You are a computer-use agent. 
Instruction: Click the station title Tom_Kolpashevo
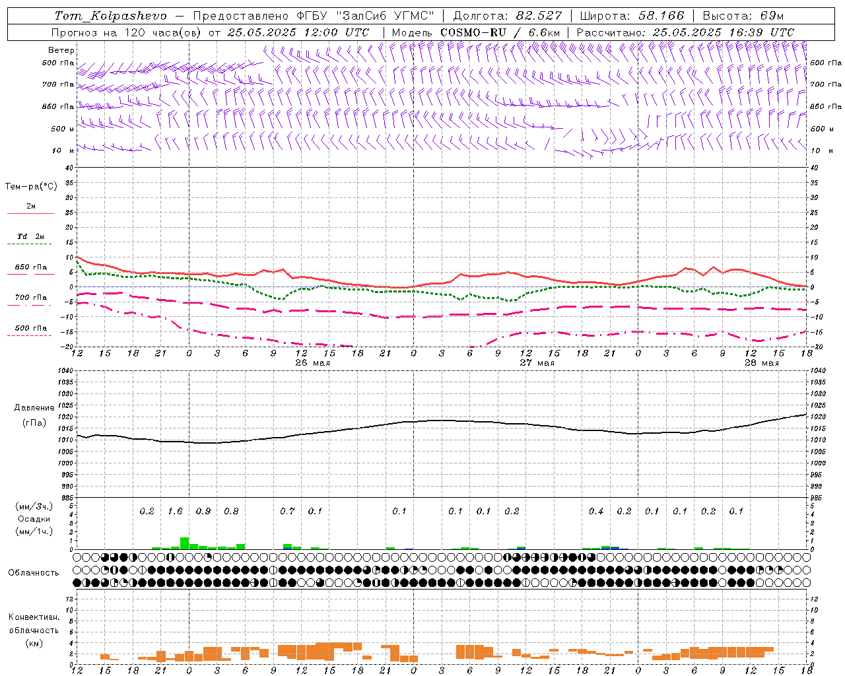(111, 16)
